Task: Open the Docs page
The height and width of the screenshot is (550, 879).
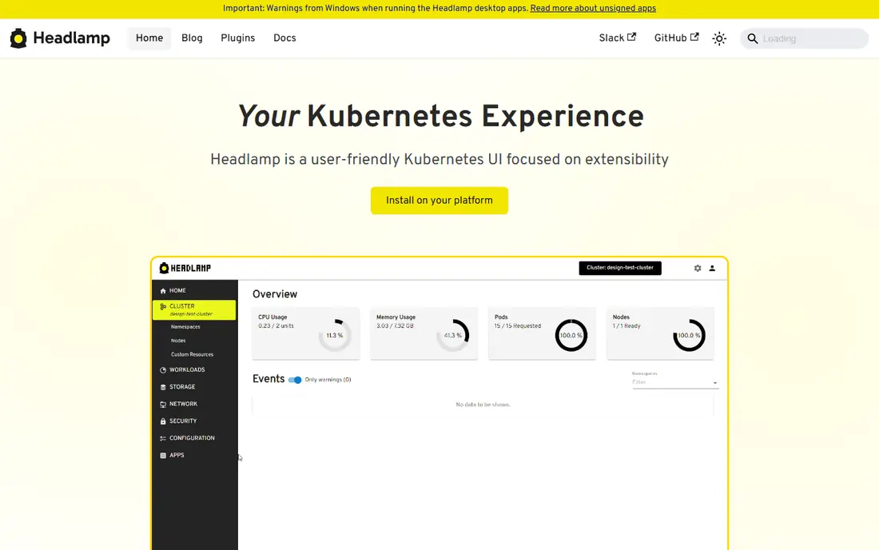Action: pos(284,38)
